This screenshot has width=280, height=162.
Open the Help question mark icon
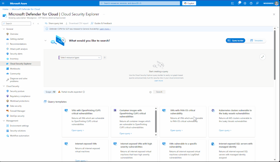pos(251,3)
